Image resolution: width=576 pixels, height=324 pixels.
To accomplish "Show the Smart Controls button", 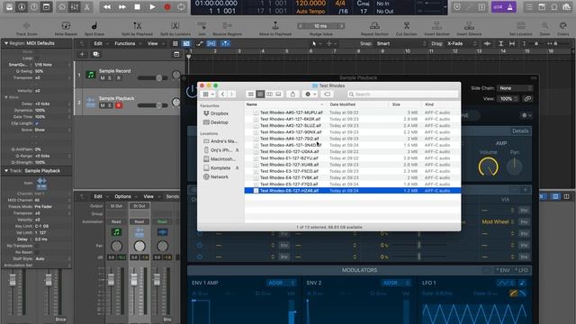I will pyautogui.click(x=62, y=7).
